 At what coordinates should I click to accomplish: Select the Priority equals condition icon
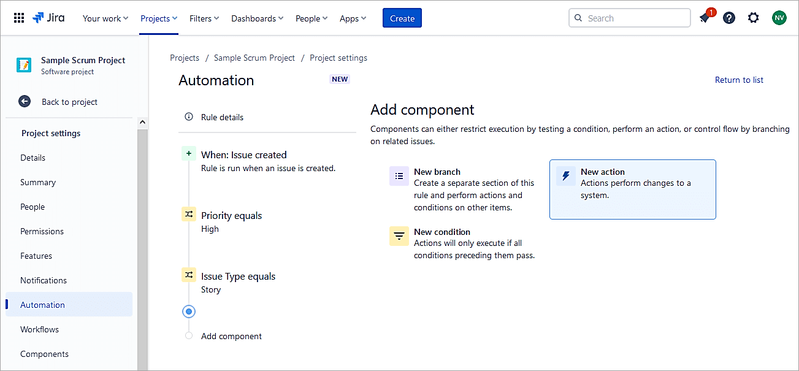(x=189, y=215)
